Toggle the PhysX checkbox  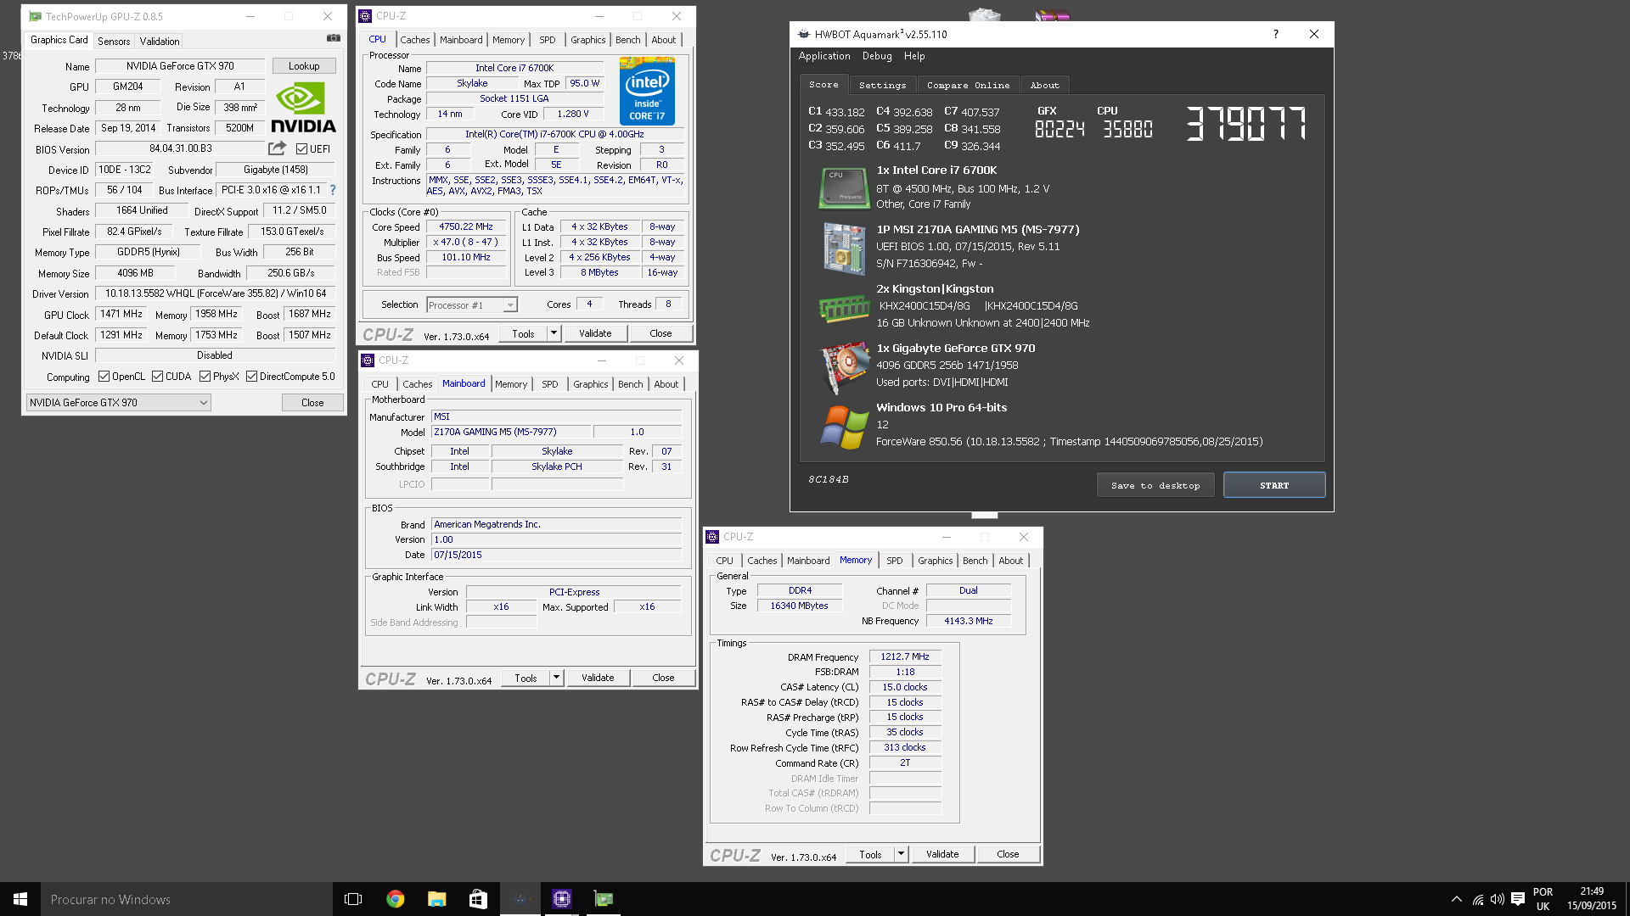point(205,377)
